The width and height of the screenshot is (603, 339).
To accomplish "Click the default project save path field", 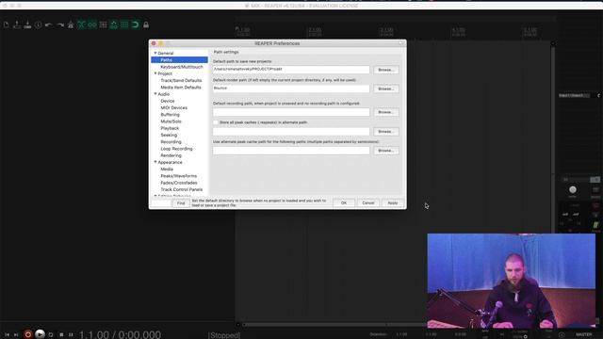I will [x=291, y=70].
